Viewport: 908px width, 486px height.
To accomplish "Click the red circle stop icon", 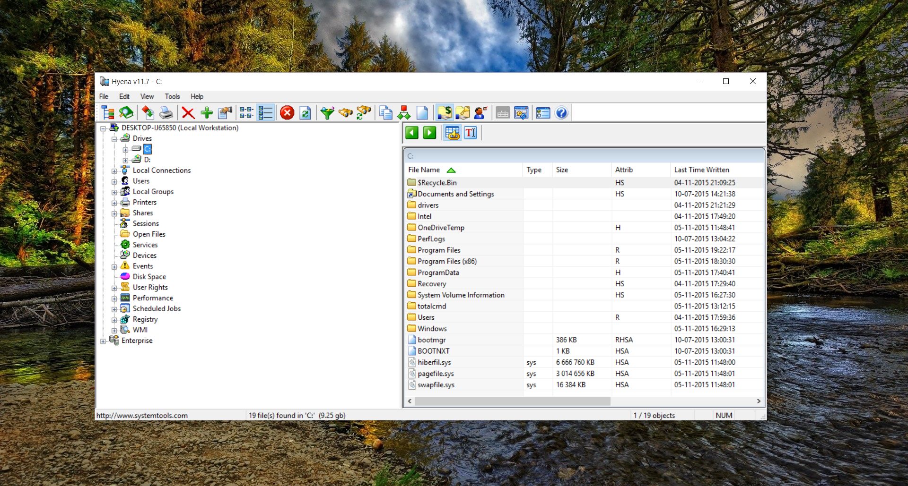I will click(287, 113).
